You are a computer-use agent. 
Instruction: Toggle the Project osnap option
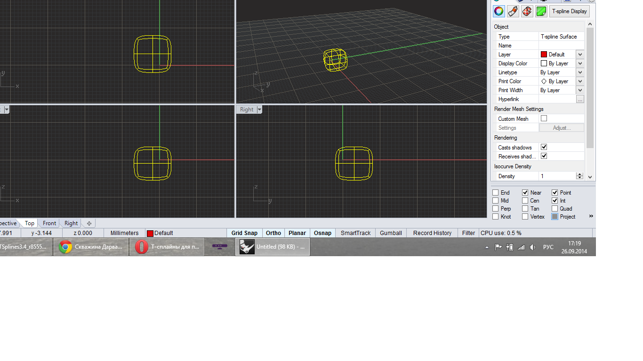click(555, 217)
